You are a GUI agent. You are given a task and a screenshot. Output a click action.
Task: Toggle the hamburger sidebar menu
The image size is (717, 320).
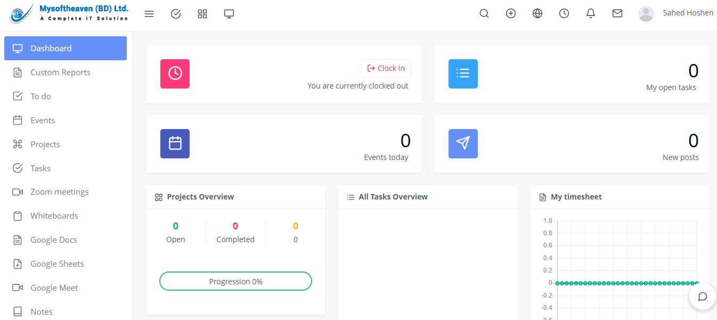click(149, 14)
